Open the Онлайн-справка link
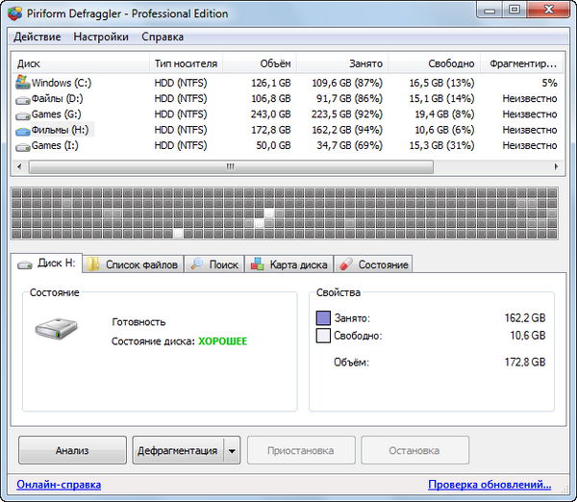This screenshot has height=502, width=577. (x=59, y=485)
